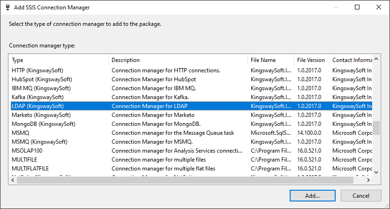Screen dimensions: 390x209
Task: Select the HubSpot (KingswaySoft) row
Action: click(191, 79)
